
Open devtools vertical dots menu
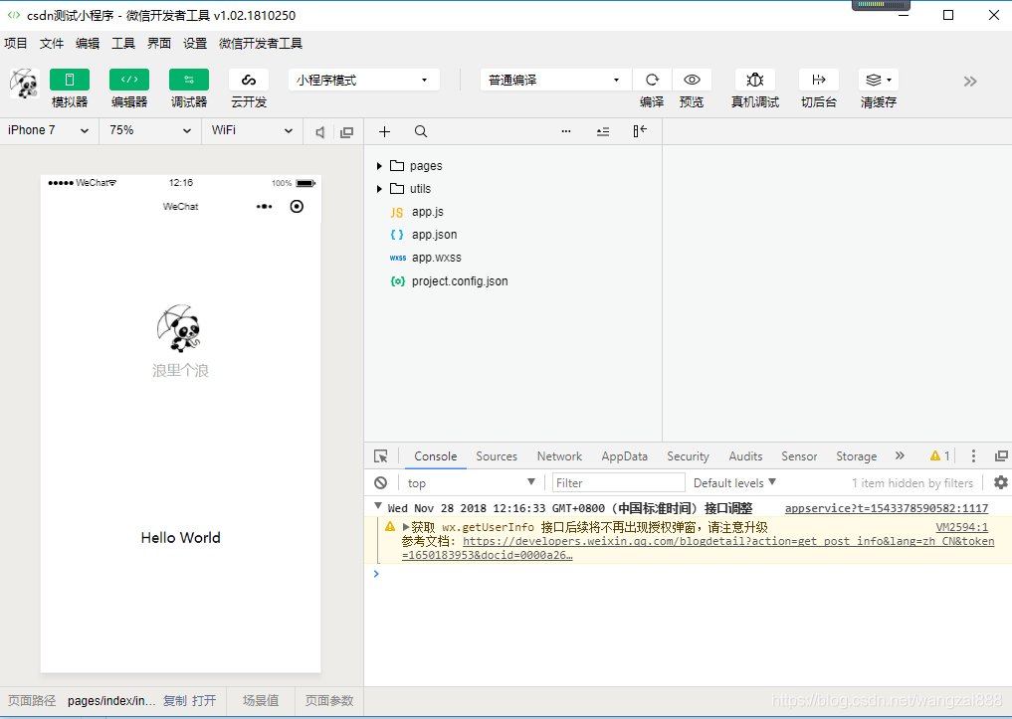pyautogui.click(x=973, y=455)
